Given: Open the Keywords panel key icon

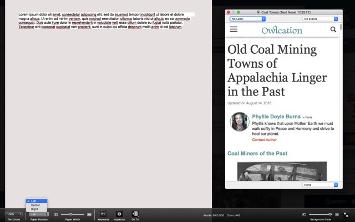Looking at the screenshot, I should click(104, 214).
